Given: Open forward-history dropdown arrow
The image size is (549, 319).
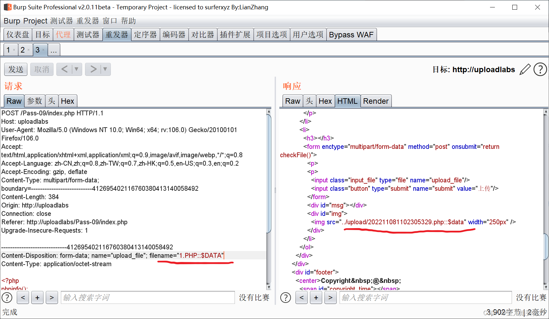Looking at the screenshot, I should click(105, 69).
